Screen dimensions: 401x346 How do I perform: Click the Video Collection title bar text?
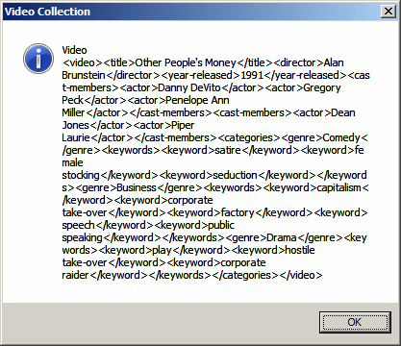tap(47, 12)
